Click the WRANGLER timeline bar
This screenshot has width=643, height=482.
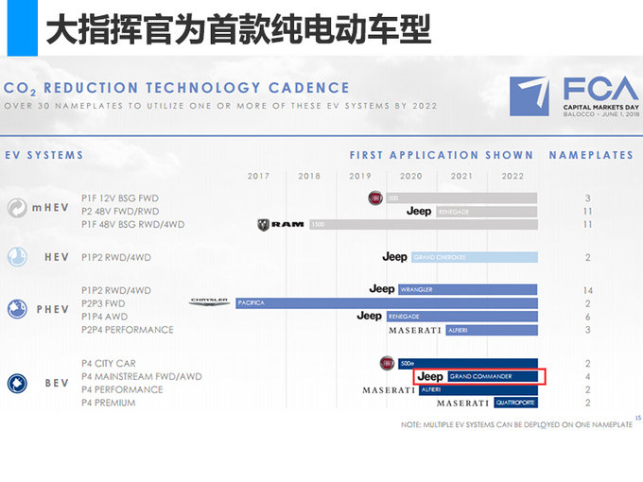pos(468,289)
